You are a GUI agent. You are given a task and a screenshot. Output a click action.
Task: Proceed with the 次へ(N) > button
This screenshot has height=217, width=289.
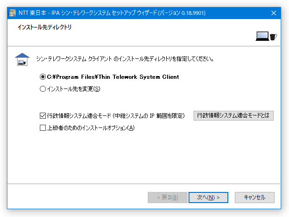click(208, 198)
